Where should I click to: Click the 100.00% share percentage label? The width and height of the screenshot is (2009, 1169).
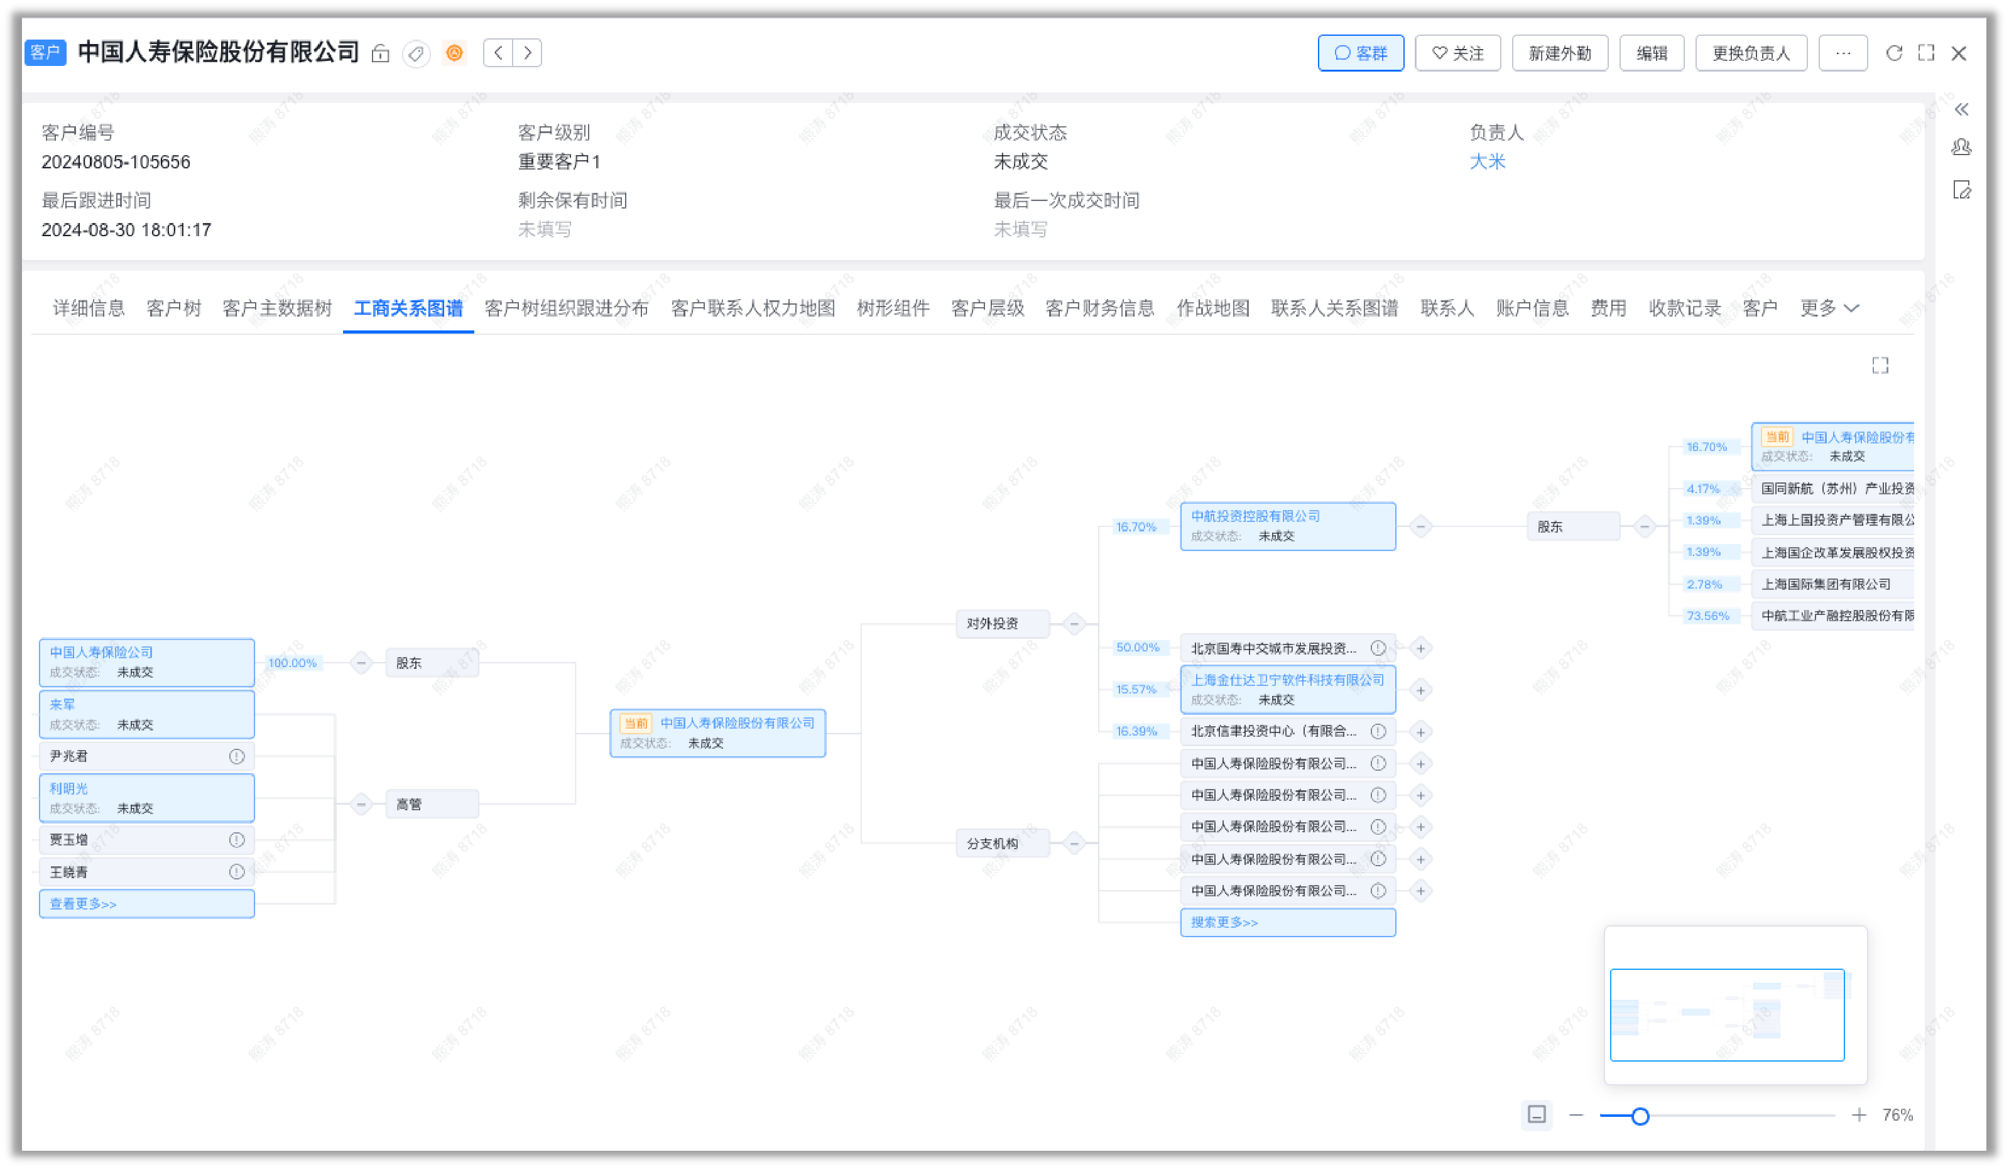(293, 663)
